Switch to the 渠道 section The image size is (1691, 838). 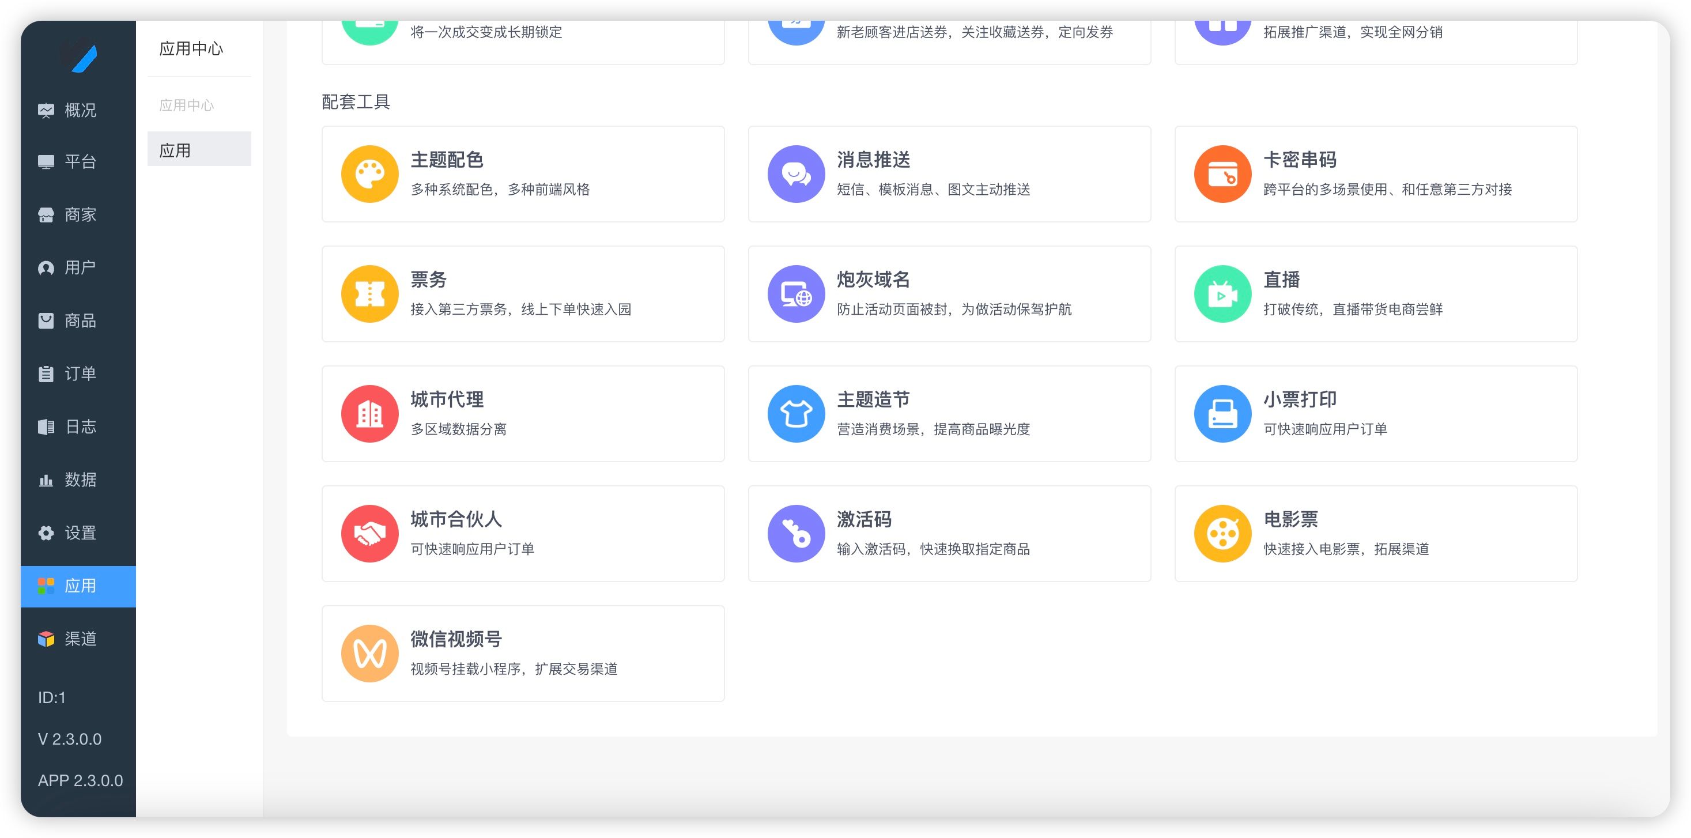point(78,639)
